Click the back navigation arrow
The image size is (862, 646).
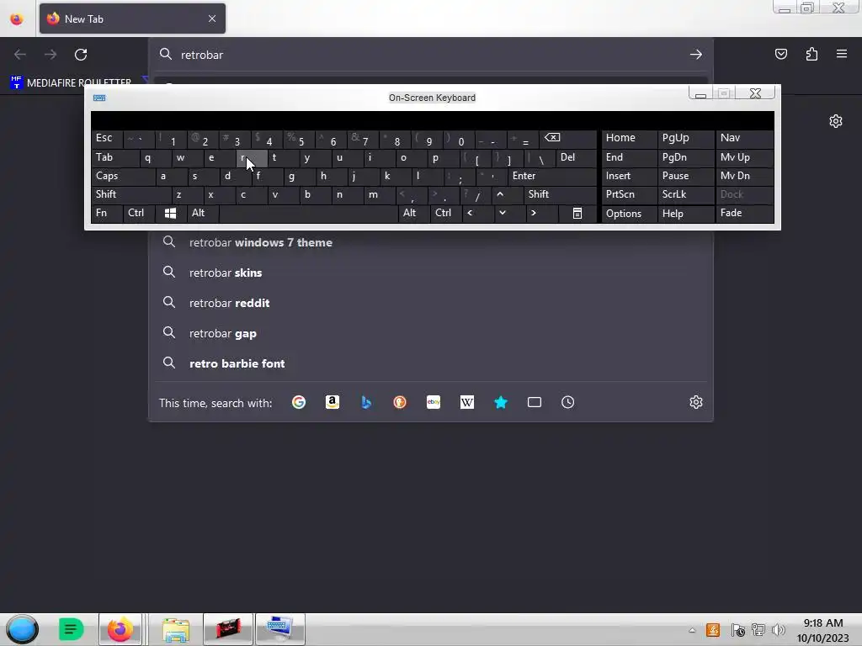coord(20,55)
